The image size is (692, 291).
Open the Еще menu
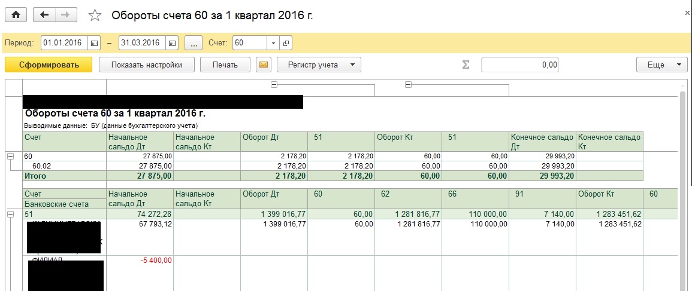click(x=661, y=65)
